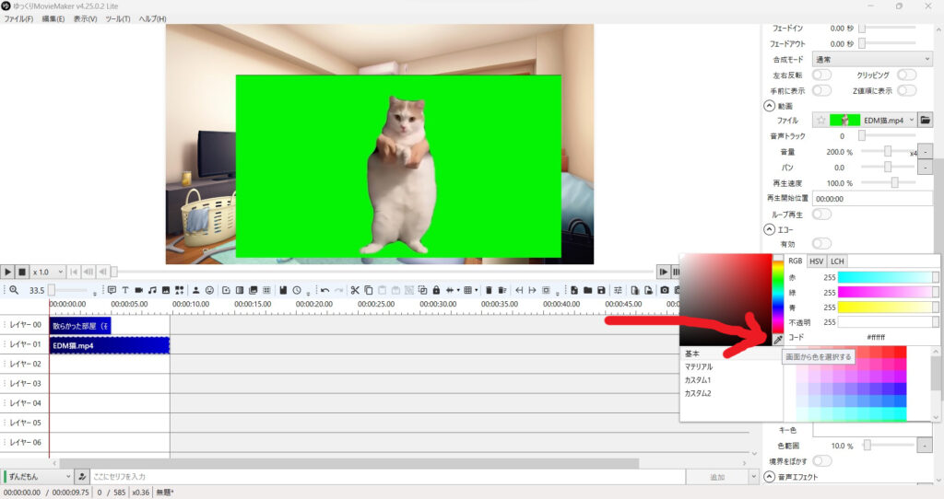Select the EDM猫.mp4 clip on timeline
This screenshot has height=499, width=944.
click(109, 345)
